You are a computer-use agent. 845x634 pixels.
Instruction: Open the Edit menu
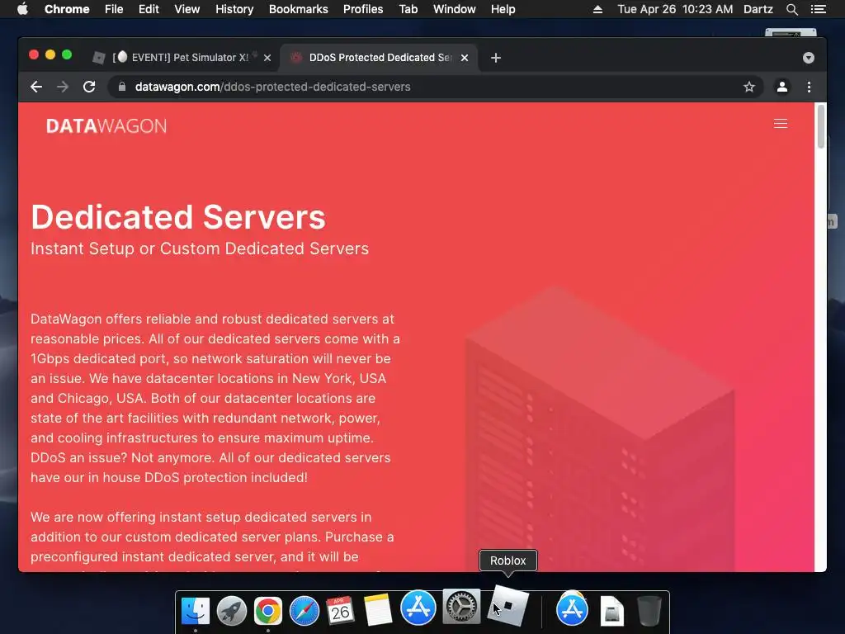(149, 9)
